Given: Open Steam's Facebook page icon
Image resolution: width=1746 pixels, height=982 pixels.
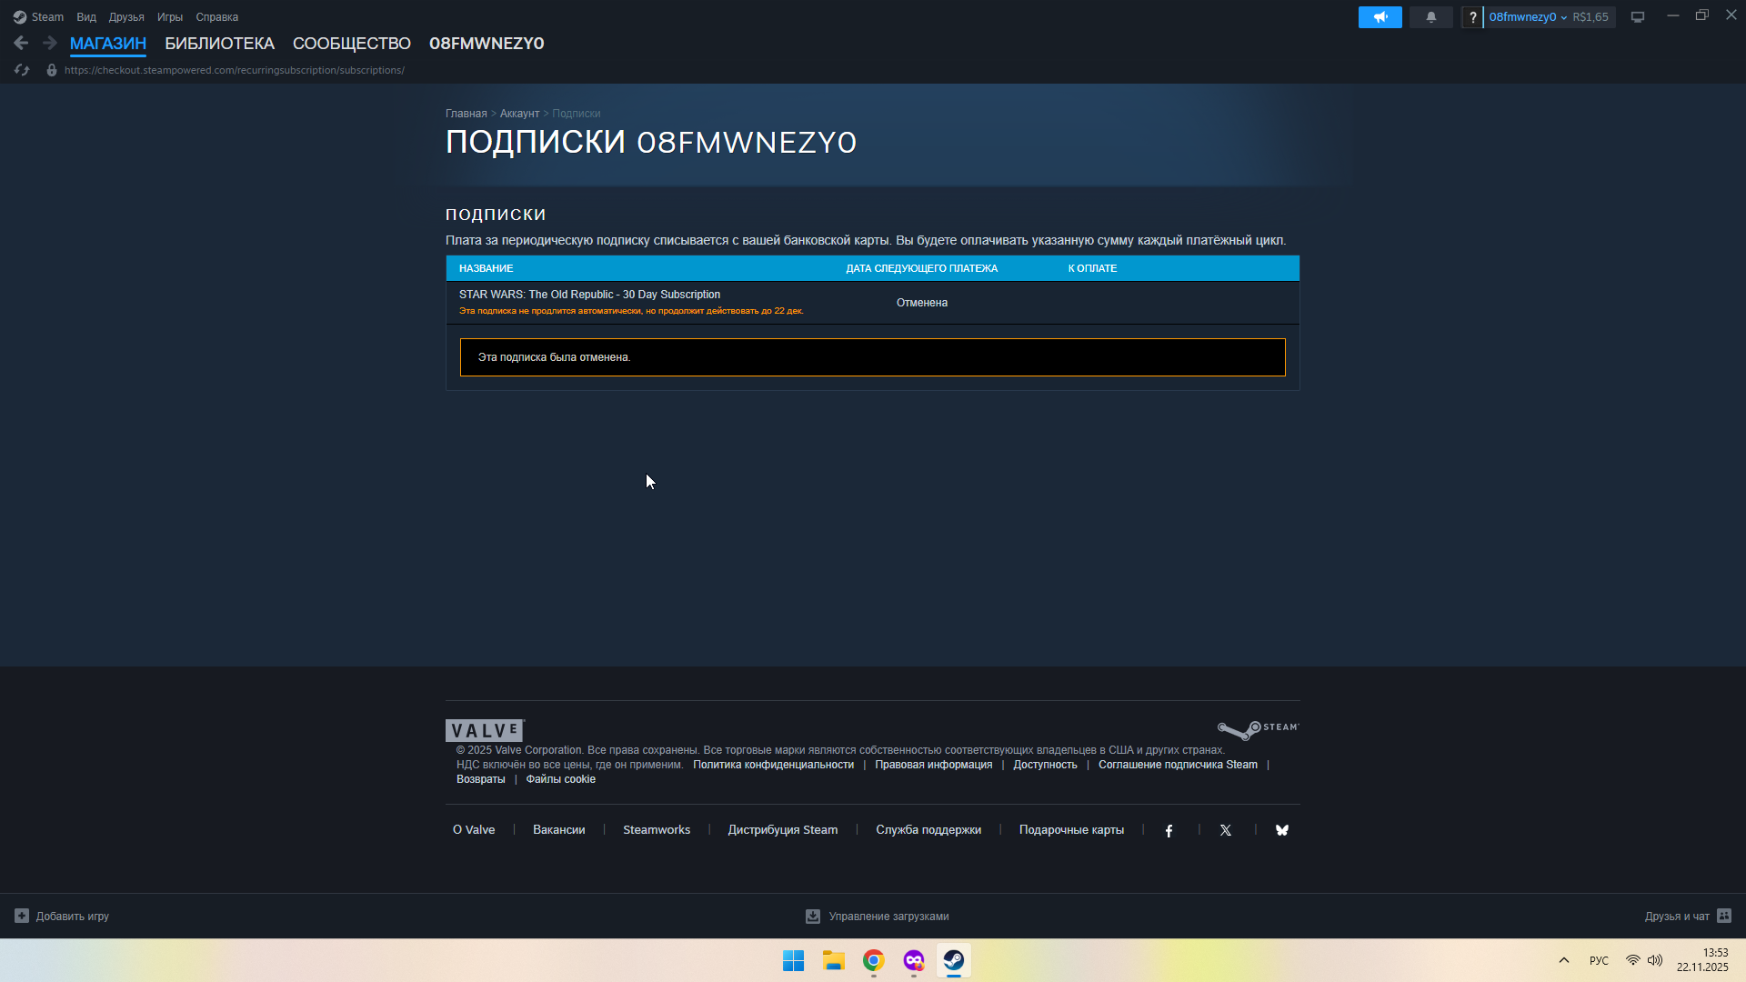Looking at the screenshot, I should (x=1169, y=830).
